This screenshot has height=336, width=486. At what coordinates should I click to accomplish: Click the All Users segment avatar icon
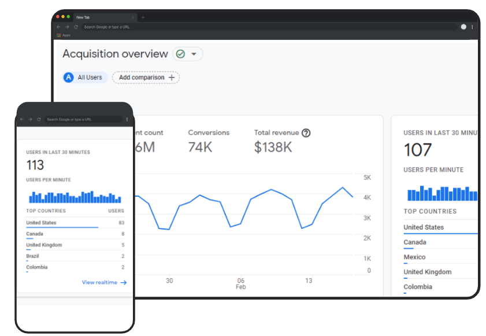point(69,77)
